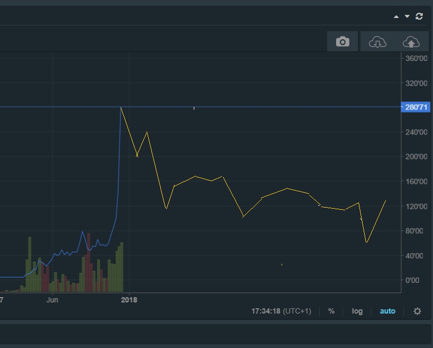Refresh the chart widget with the circular arrows

(x=419, y=16)
